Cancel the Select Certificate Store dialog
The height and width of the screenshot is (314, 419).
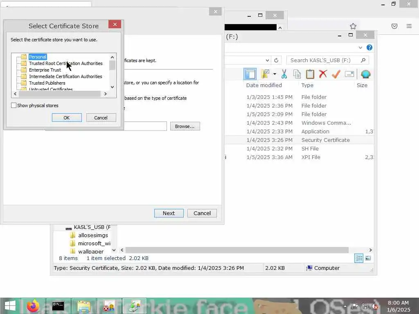pos(101,118)
